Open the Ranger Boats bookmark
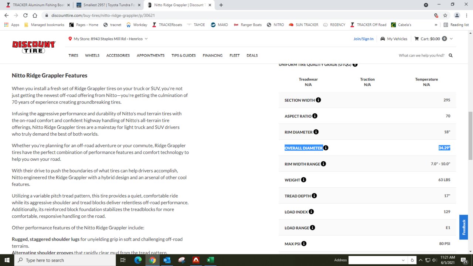The width and height of the screenshot is (473, 266). pyautogui.click(x=248, y=25)
